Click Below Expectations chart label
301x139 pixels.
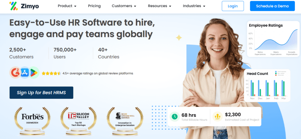coord(260,53)
